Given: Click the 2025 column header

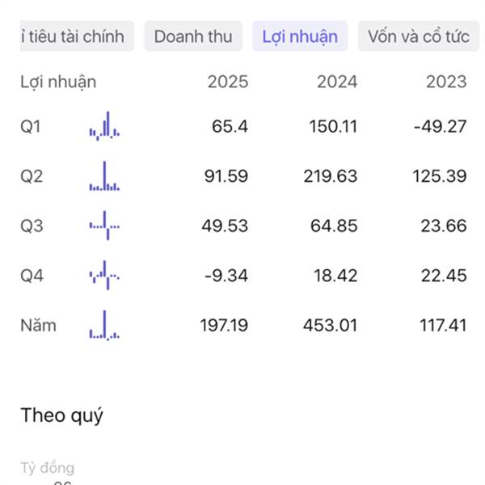Looking at the screenshot, I should (228, 82).
